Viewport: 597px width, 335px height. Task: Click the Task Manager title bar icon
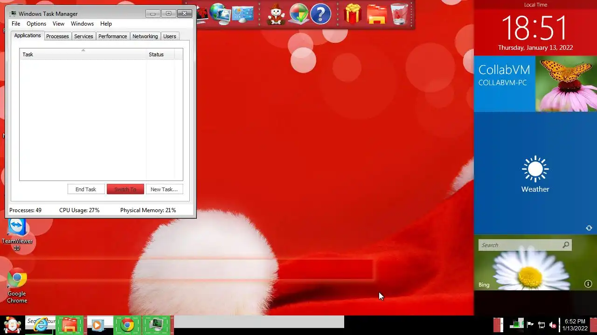coord(13,13)
